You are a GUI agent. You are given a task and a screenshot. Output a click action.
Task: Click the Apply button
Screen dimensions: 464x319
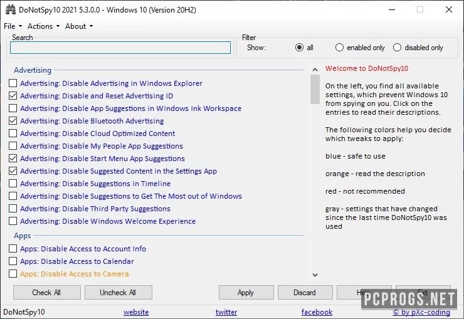[x=246, y=293]
